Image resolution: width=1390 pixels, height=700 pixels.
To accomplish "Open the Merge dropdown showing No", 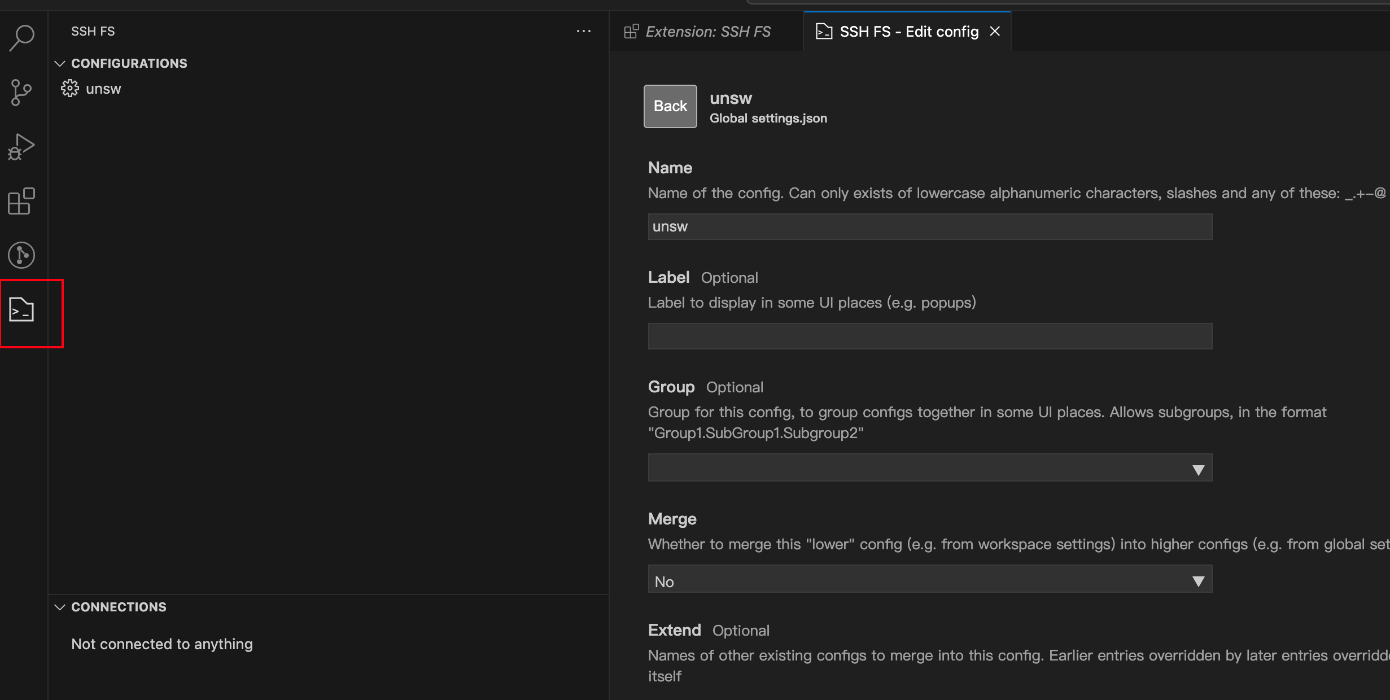I will pyautogui.click(x=930, y=579).
